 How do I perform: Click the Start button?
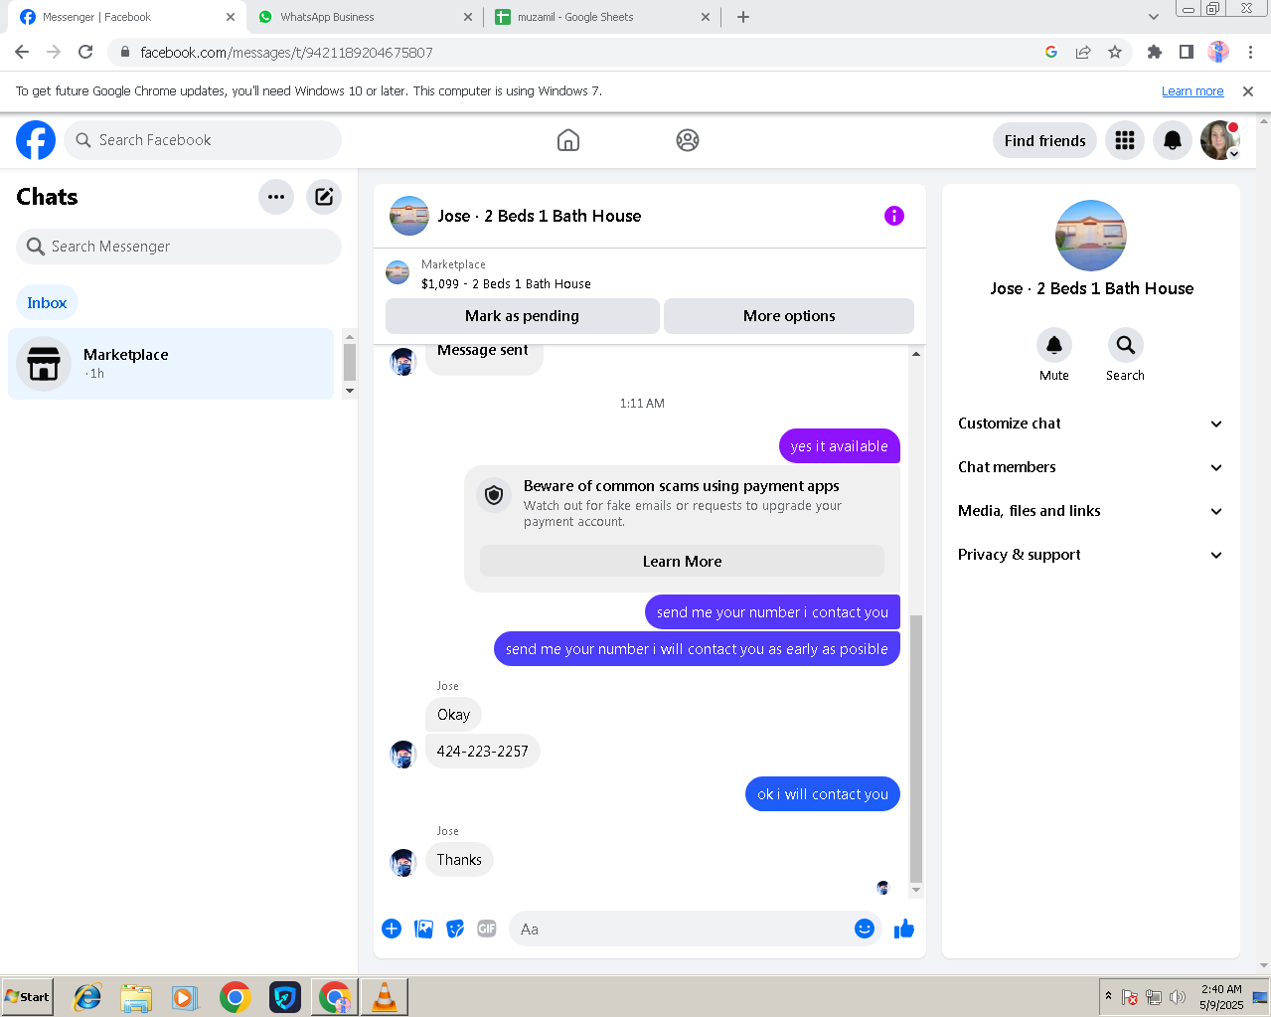click(x=28, y=997)
